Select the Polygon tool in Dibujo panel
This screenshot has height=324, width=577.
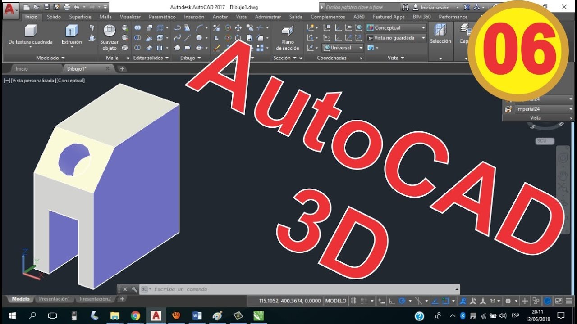pyautogui.click(x=177, y=48)
